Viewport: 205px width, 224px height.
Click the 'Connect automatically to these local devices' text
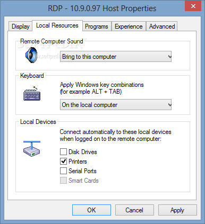(115, 132)
